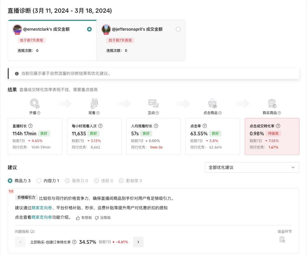Click the 购买商品 funnel stage icon
Viewport: 307px width, 257px height.
click(272, 104)
